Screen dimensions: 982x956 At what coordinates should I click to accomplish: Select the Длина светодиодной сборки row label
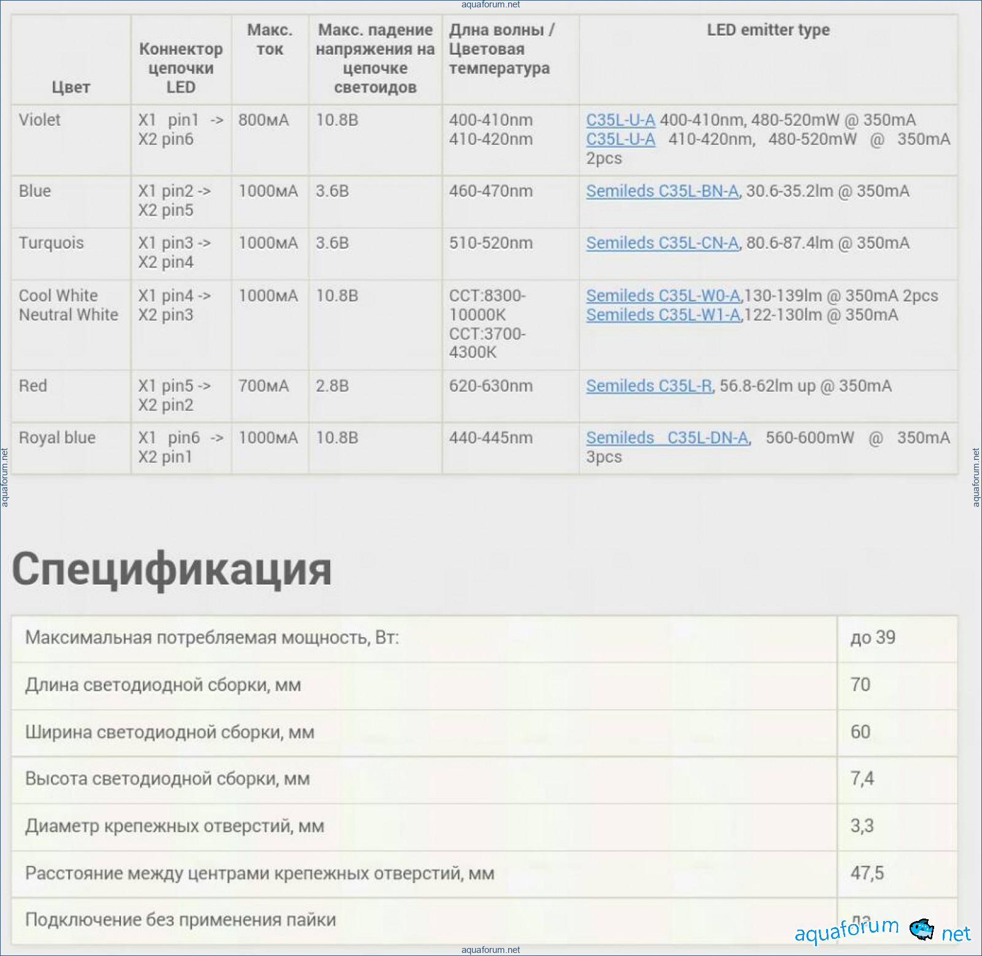pos(163,685)
